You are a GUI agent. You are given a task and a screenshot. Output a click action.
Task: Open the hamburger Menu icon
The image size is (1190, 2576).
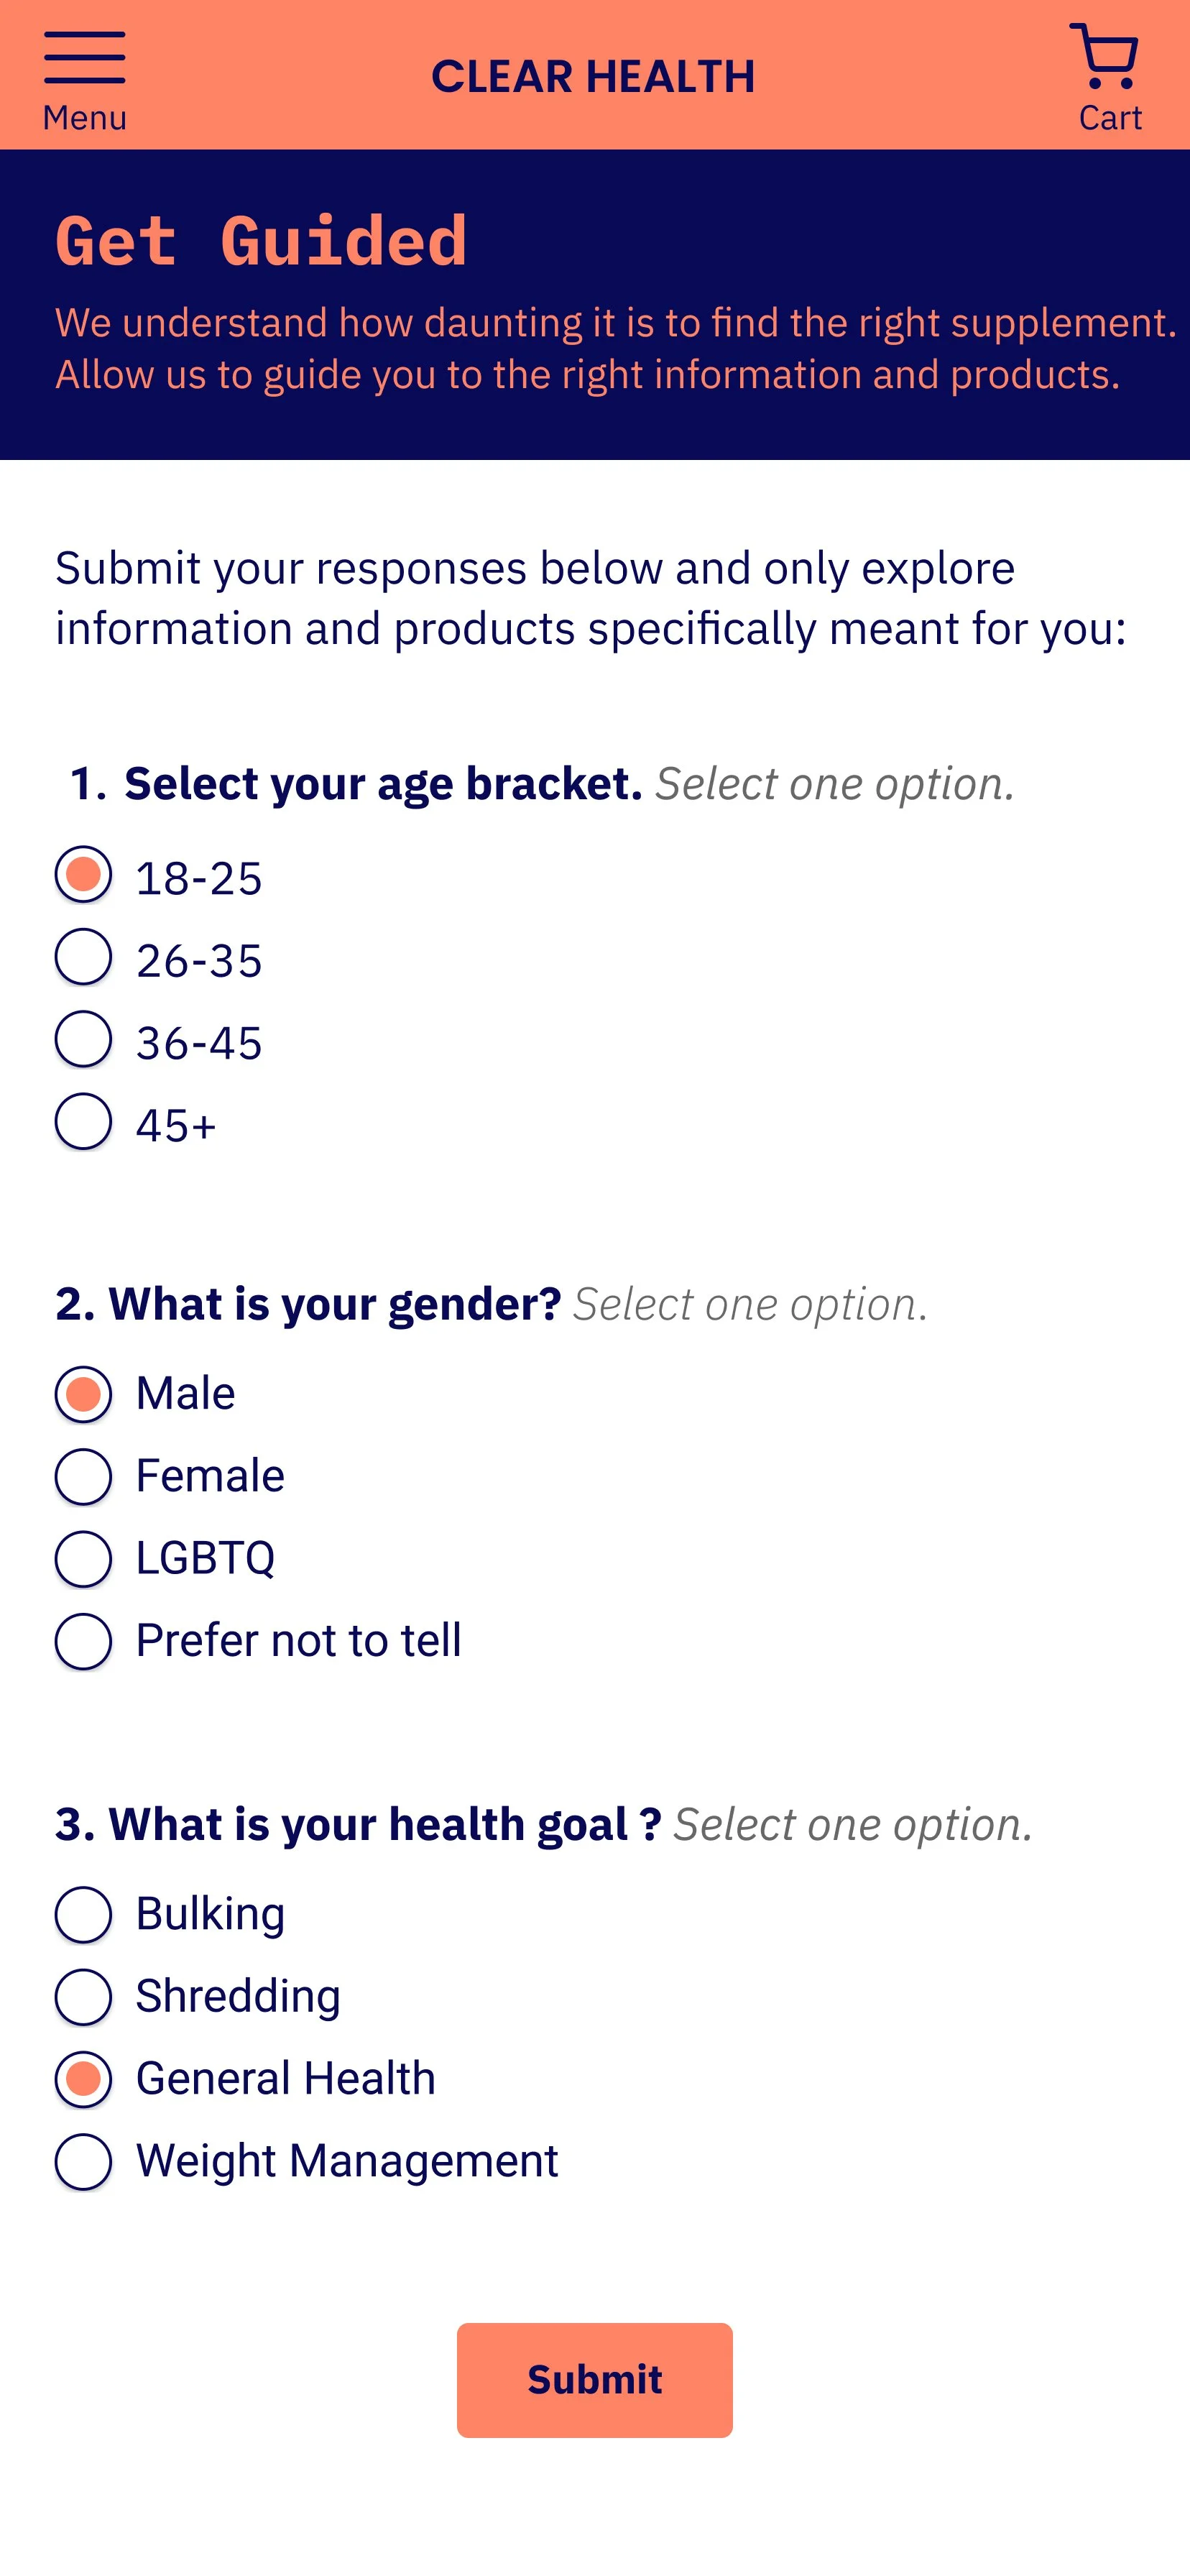pos(84,58)
